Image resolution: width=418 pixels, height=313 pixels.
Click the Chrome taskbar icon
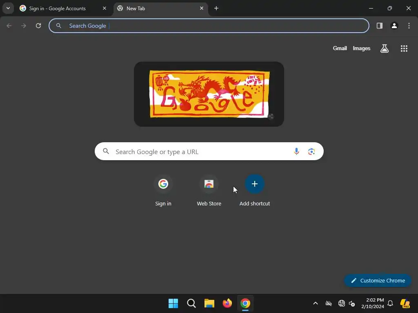pyautogui.click(x=245, y=303)
